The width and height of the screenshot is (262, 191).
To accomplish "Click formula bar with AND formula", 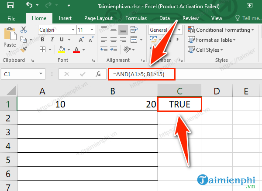I will click(141, 74).
